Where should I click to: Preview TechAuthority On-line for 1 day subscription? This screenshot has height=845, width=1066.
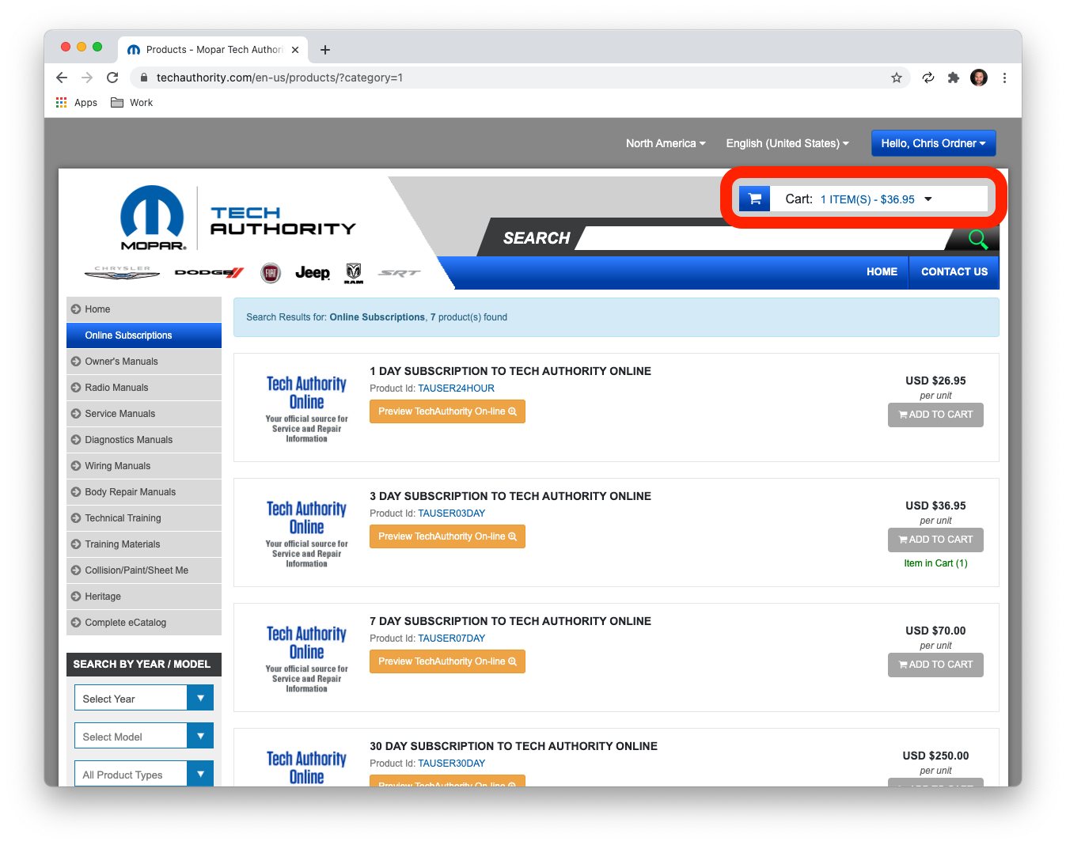[x=447, y=411]
